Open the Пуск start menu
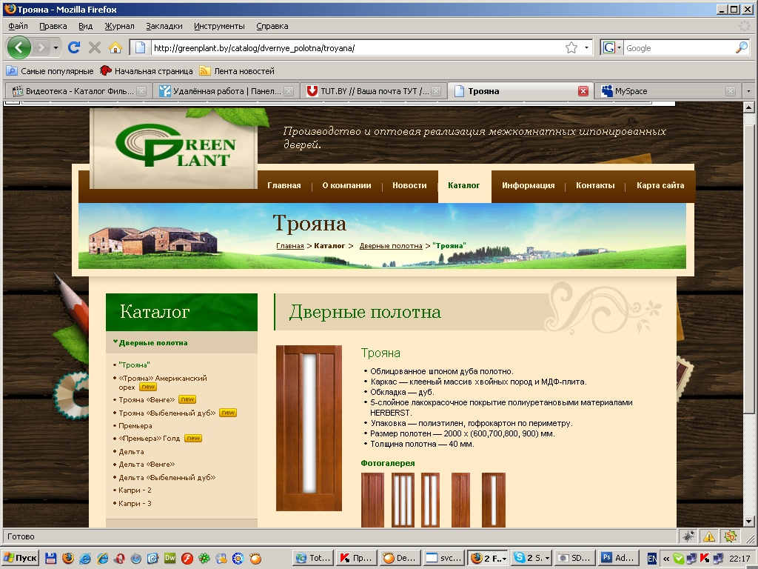The image size is (758, 569). coord(20,558)
